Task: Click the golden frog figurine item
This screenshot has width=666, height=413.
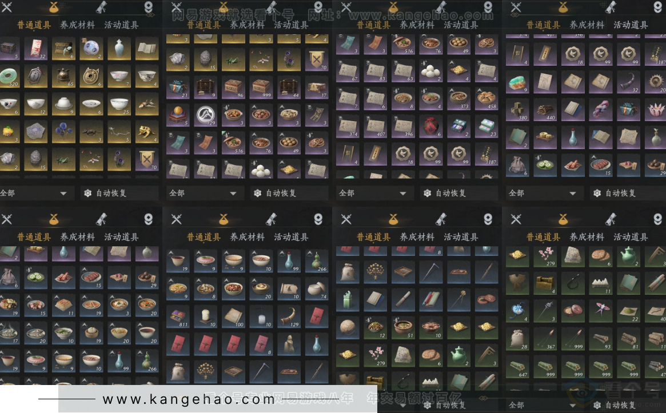Action: coord(147,132)
